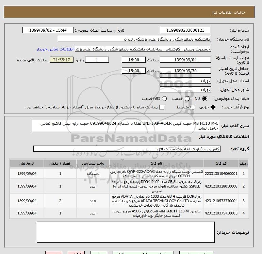Click the دستگاه unit cell in row 1

click(93, 174)
